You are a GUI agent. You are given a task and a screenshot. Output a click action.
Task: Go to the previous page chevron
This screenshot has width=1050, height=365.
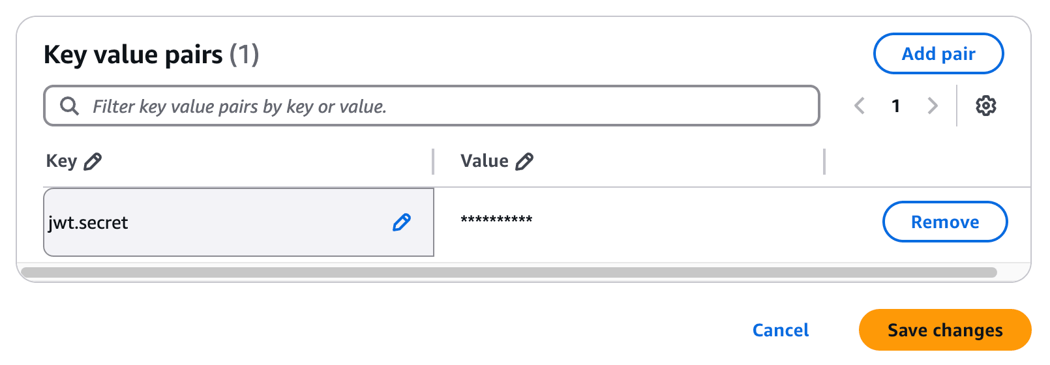click(x=860, y=106)
